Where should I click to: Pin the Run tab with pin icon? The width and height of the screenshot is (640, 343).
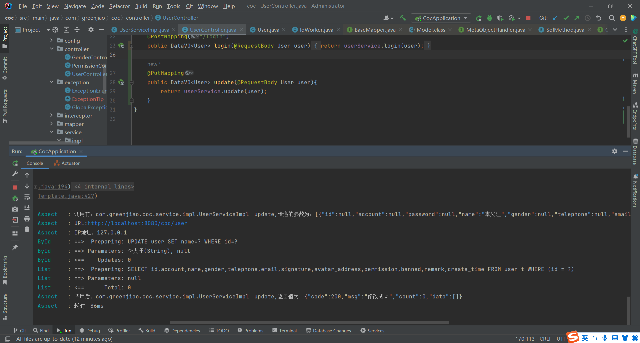(15, 247)
